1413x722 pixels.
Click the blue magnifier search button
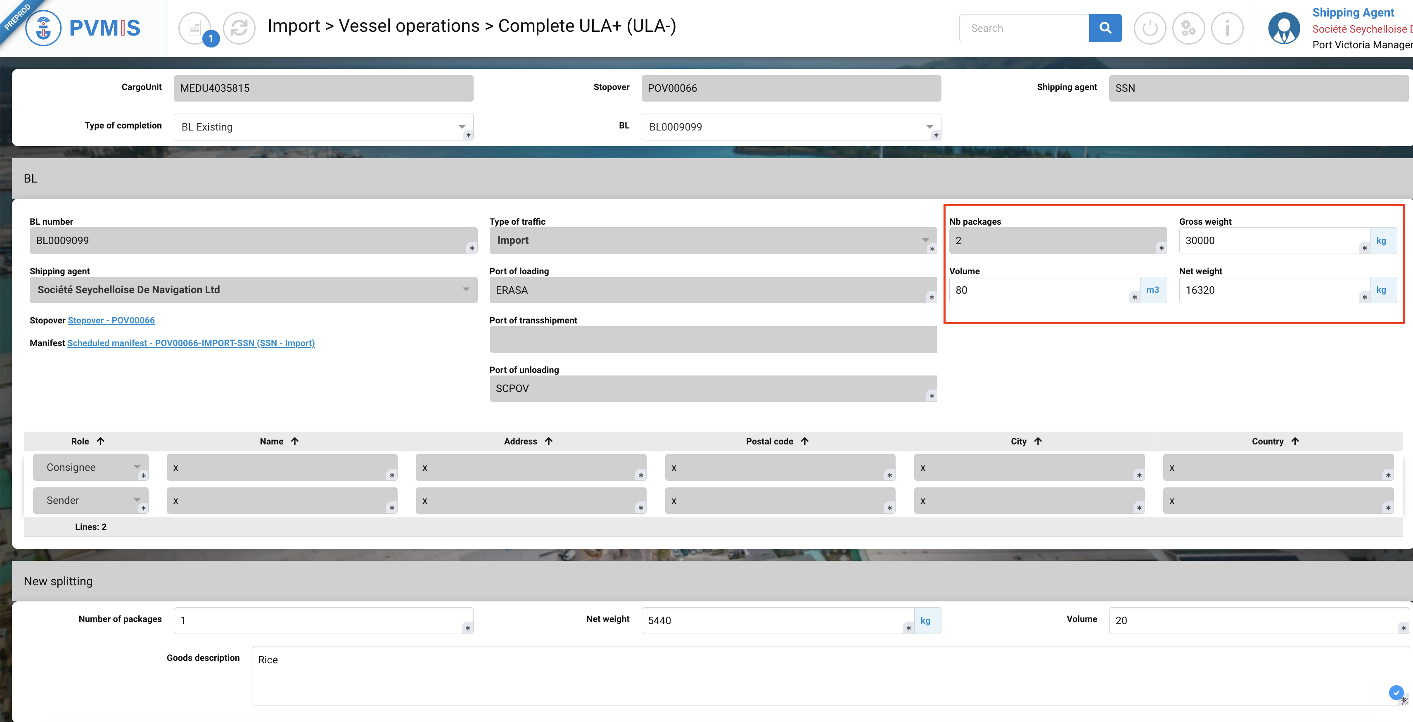click(x=1105, y=28)
